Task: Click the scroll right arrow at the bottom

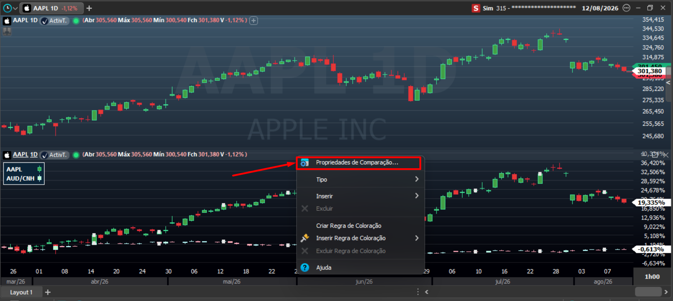Action: pyautogui.click(x=666, y=292)
